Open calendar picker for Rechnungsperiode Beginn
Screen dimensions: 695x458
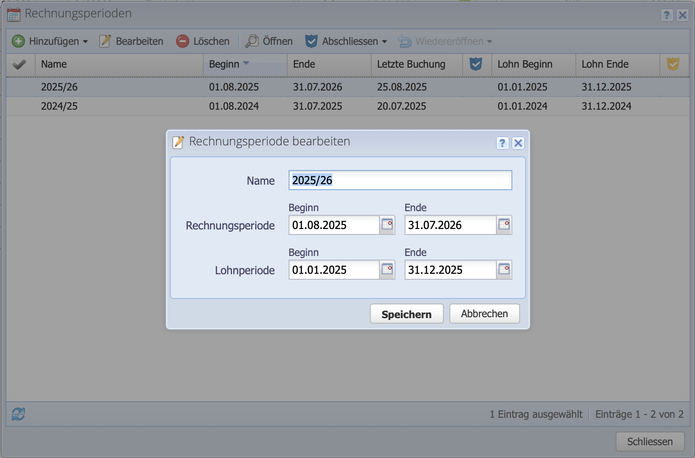[387, 225]
